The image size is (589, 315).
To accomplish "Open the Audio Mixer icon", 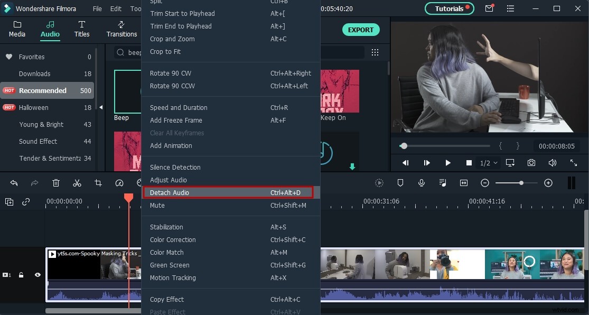I will [x=442, y=183].
